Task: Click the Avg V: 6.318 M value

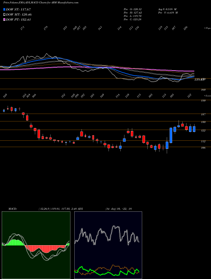Action: coord(167,9)
